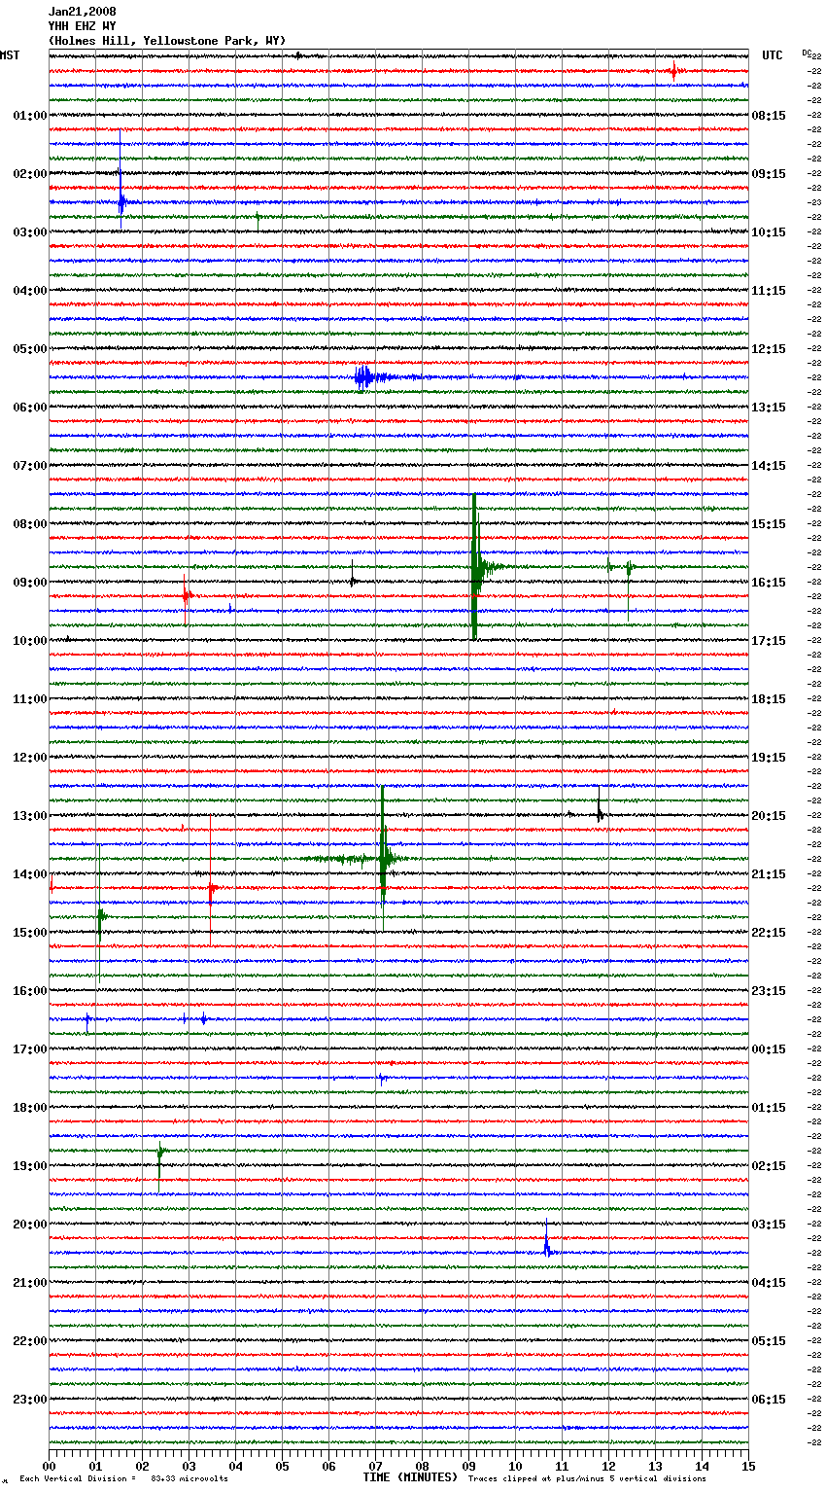Click minute tick label "11" on bottom axis

562,1466
